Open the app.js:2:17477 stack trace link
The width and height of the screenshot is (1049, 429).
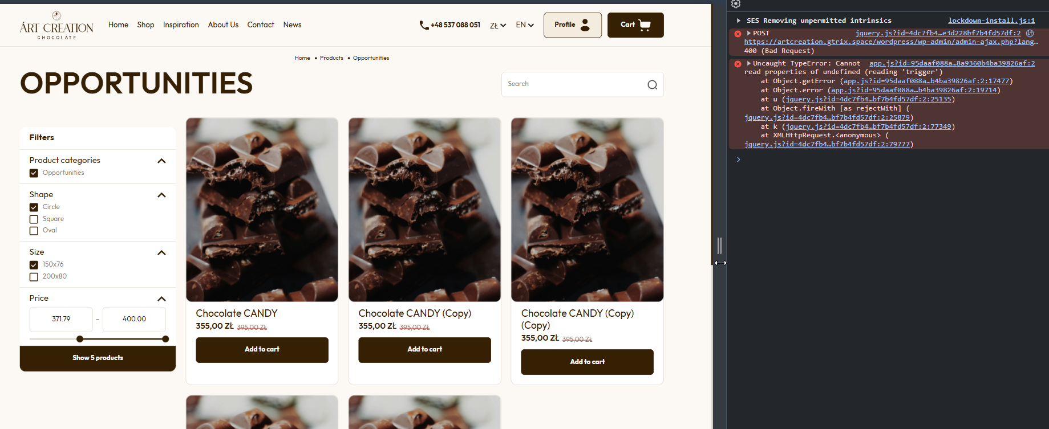[926, 81]
